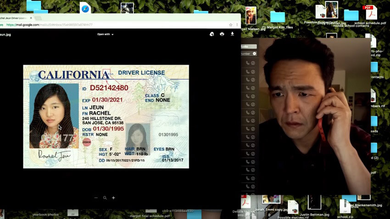Zoom out with the minus icon
This screenshot has width=390, height=219.
[96, 198]
